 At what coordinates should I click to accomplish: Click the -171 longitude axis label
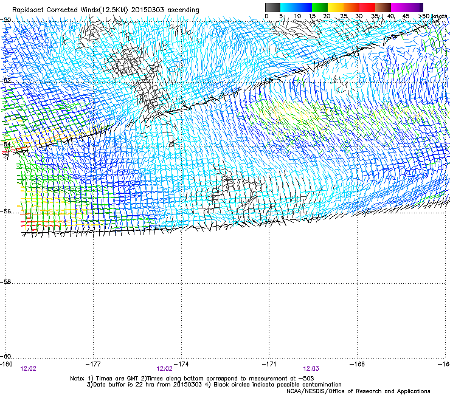pos(269,364)
